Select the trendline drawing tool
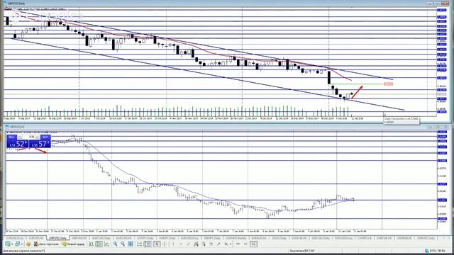This screenshot has width=454, height=255. click(188, 244)
